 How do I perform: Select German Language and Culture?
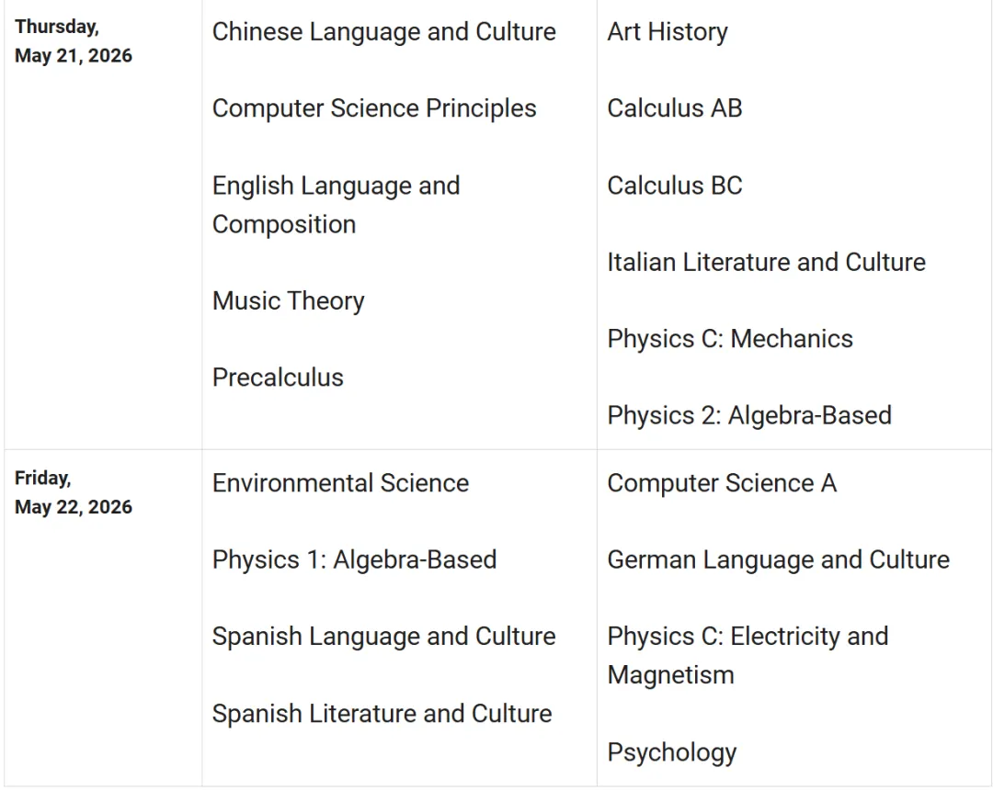pos(779,560)
